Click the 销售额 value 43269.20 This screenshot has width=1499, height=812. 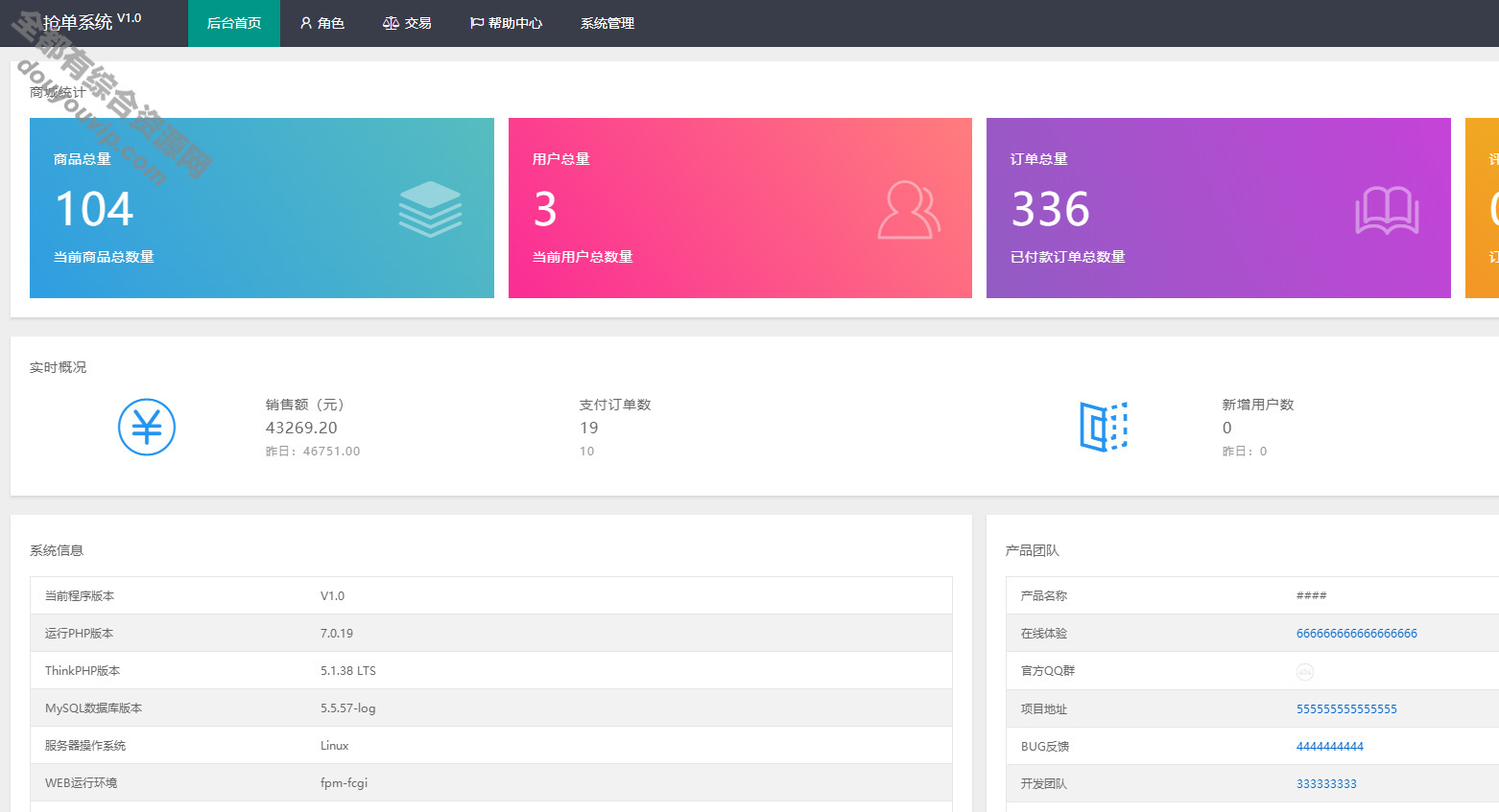(x=301, y=428)
